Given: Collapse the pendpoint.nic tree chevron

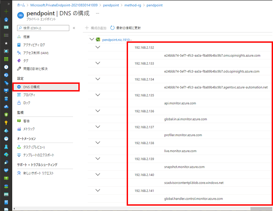Looking at the screenshot, I should [92, 39].
